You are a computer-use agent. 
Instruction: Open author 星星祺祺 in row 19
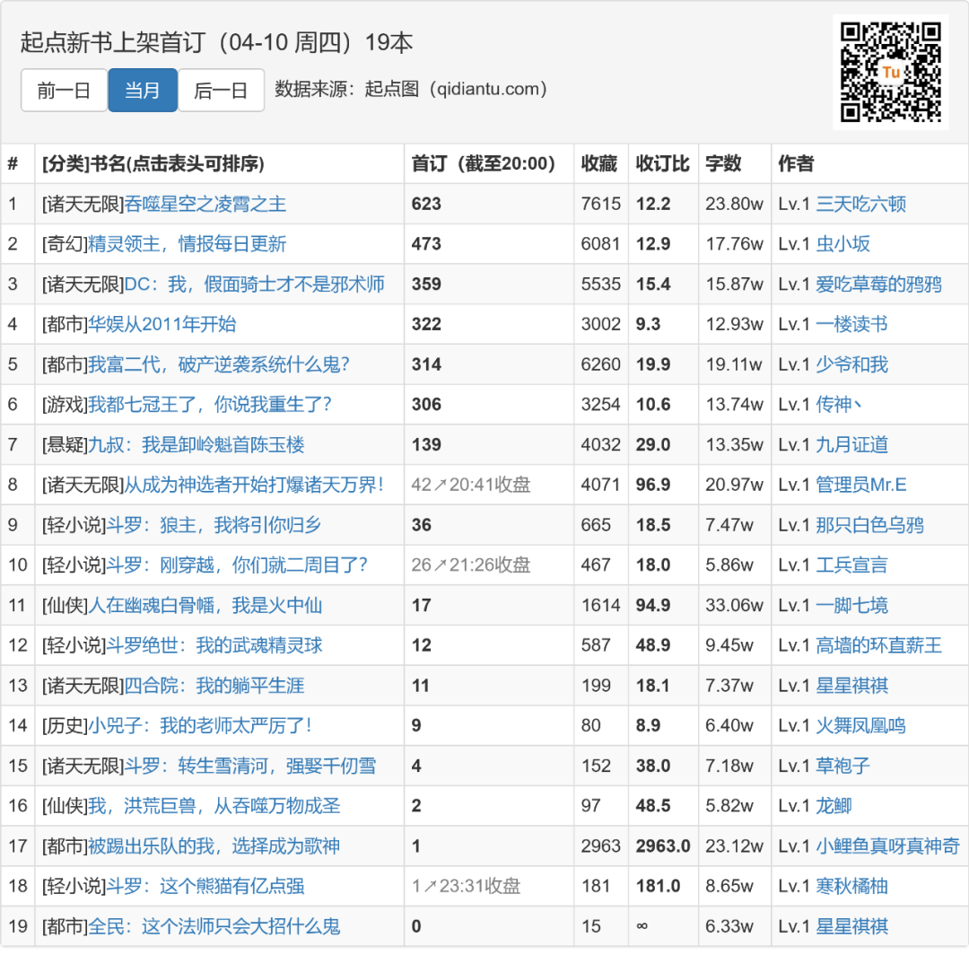851,927
